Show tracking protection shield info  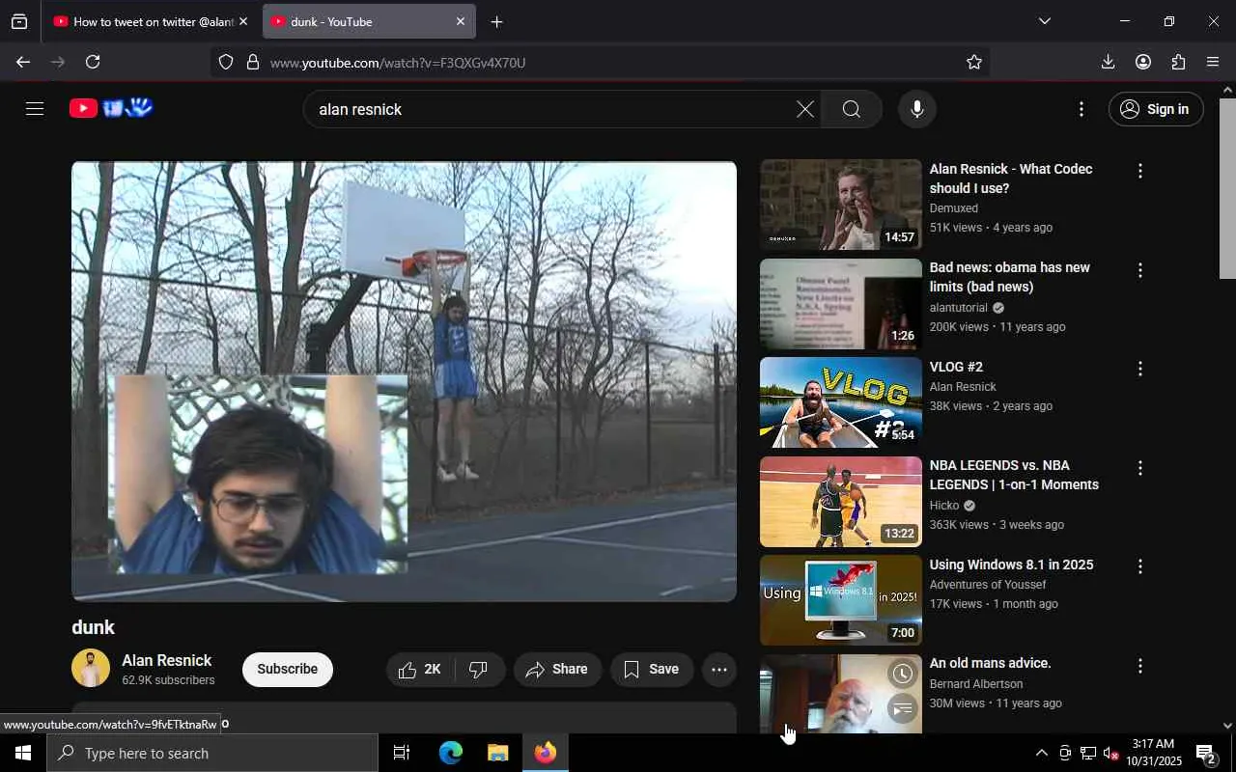pos(226,62)
